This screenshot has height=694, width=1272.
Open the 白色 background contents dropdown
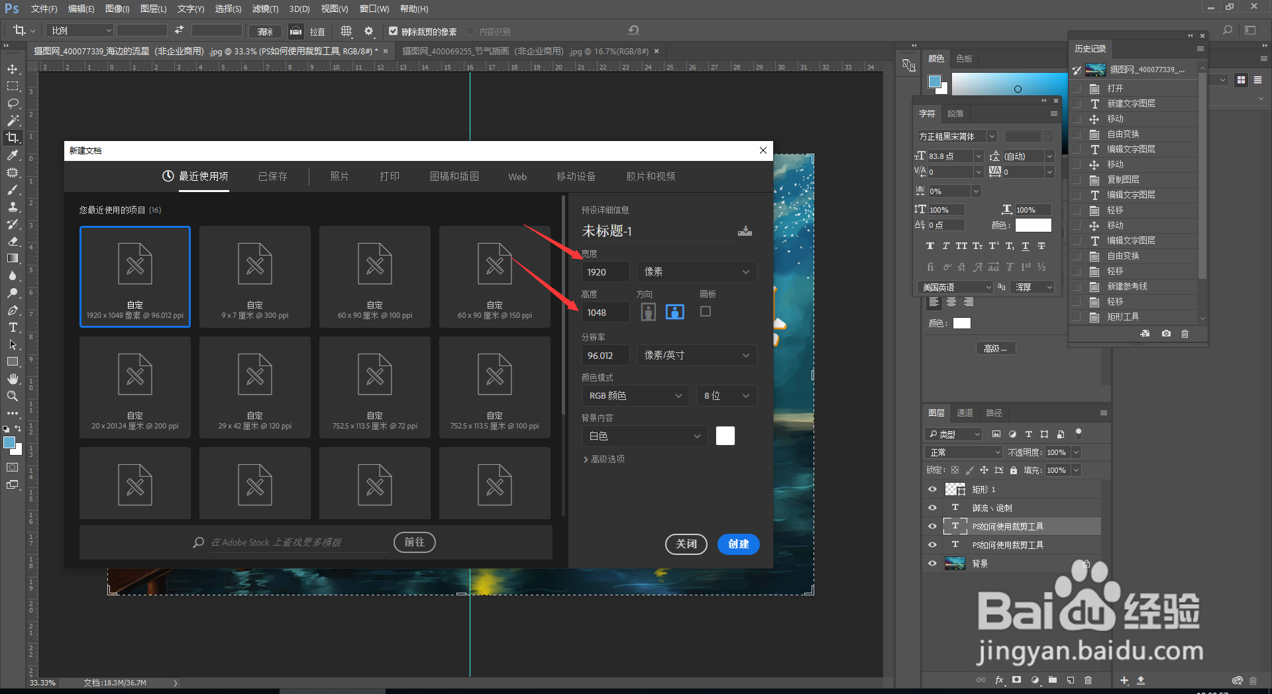pos(645,436)
